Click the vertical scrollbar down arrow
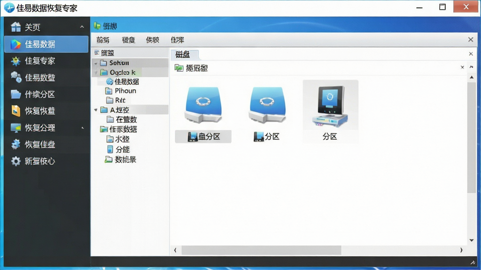Viewport: 481px width, 270px height. coord(472,240)
